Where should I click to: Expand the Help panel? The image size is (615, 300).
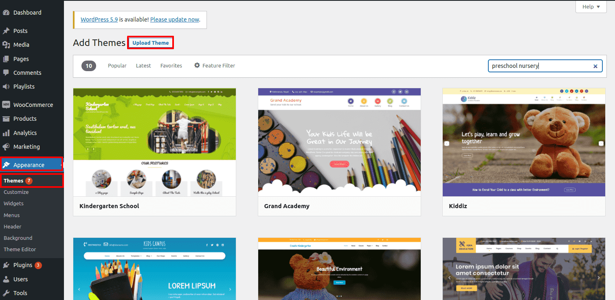590,7
